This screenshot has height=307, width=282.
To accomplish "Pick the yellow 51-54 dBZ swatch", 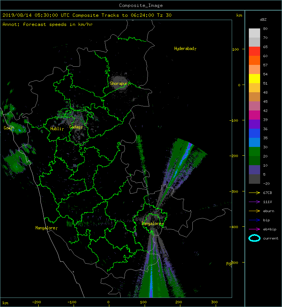I will (x=254, y=78).
